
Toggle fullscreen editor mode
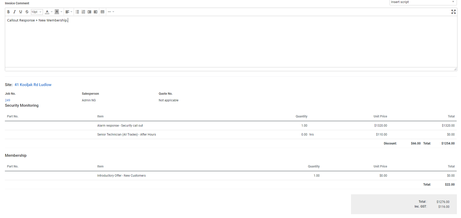pyautogui.click(x=454, y=12)
